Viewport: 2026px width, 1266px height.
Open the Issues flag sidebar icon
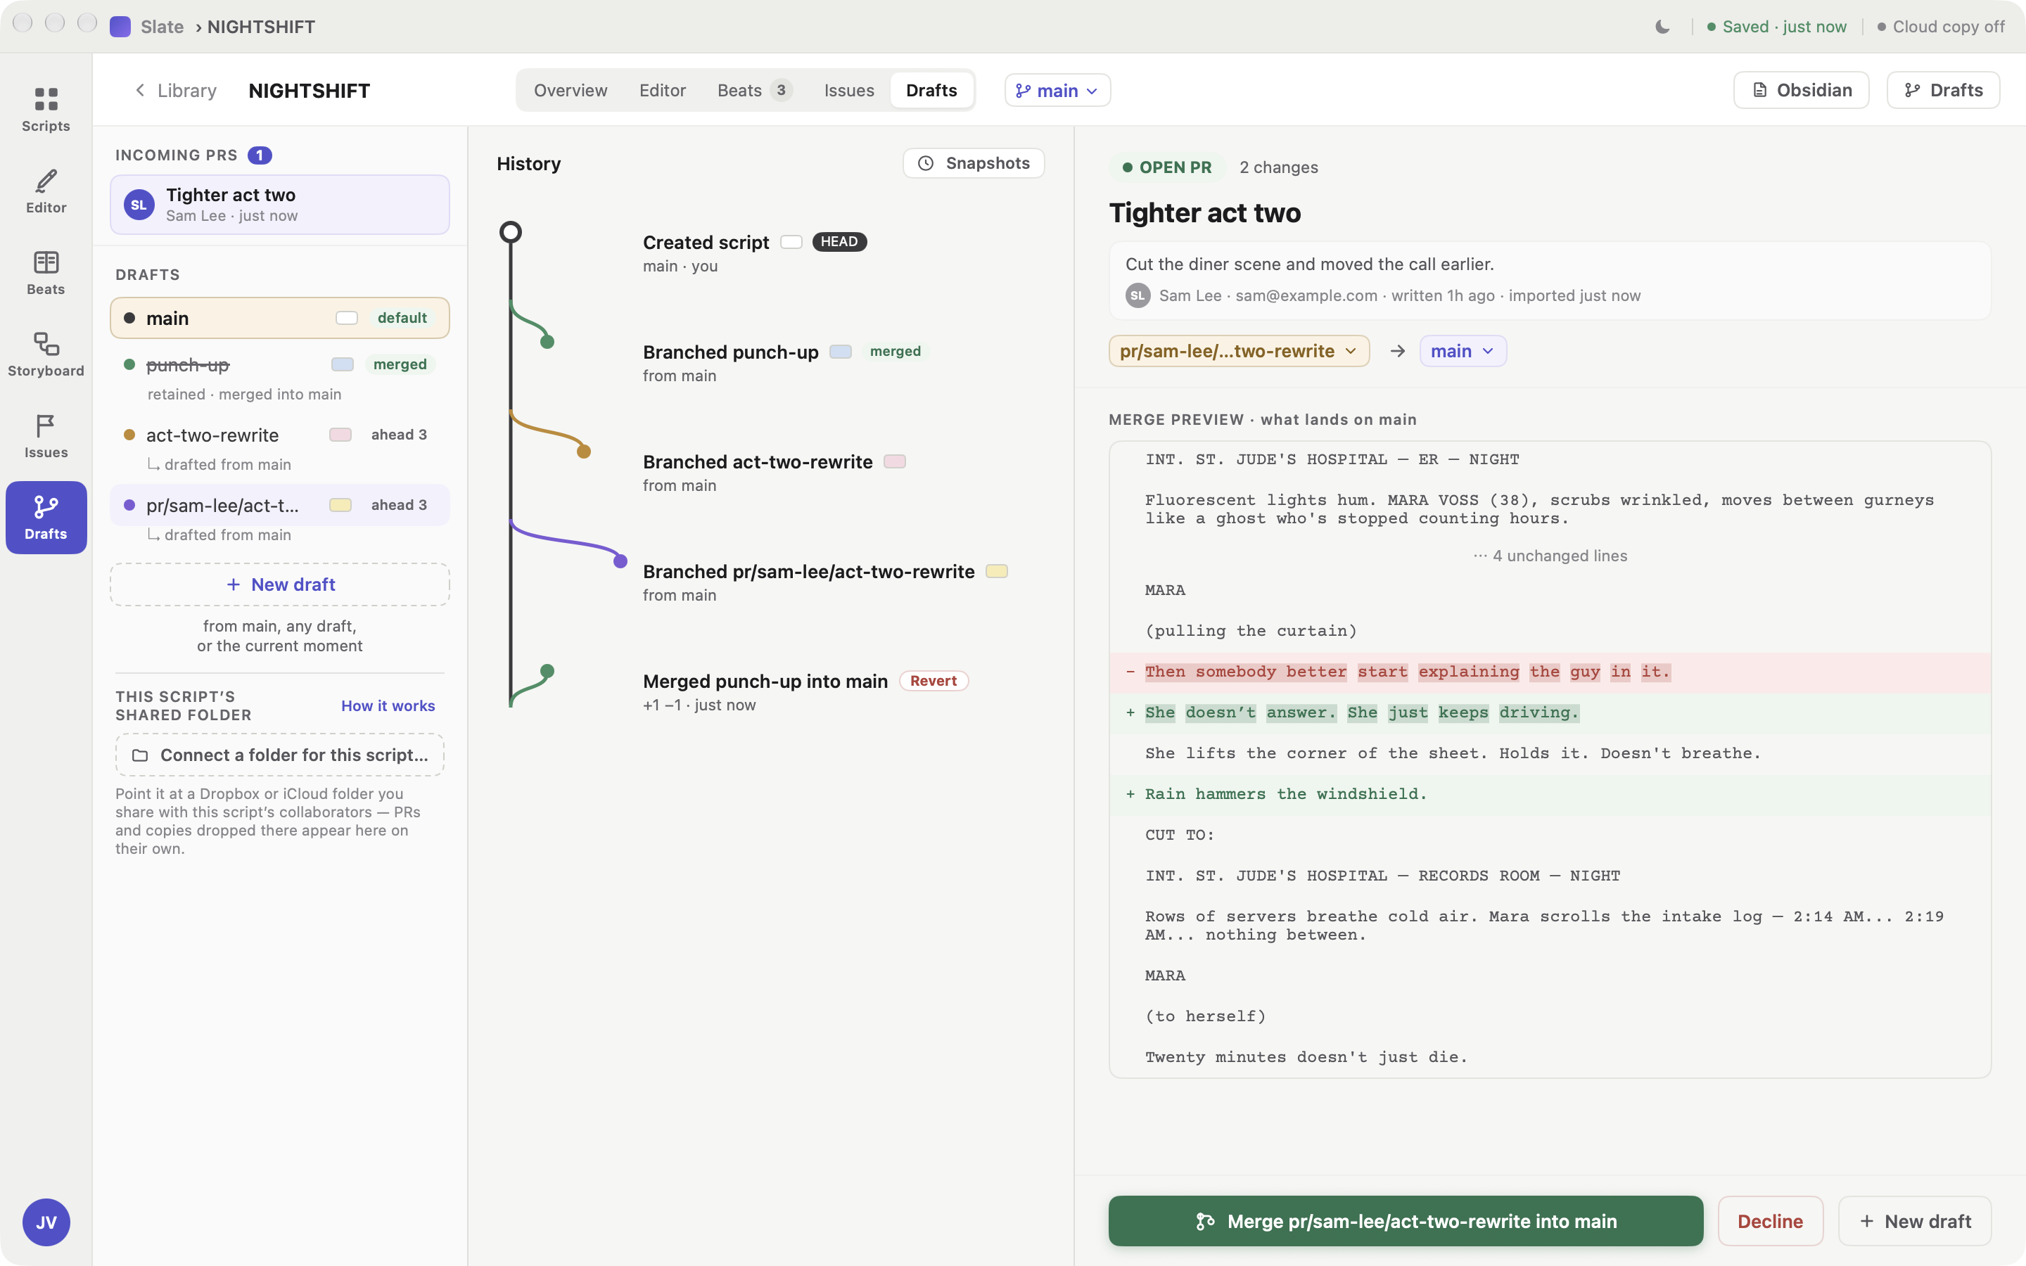pyautogui.click(x=46, y=436)
